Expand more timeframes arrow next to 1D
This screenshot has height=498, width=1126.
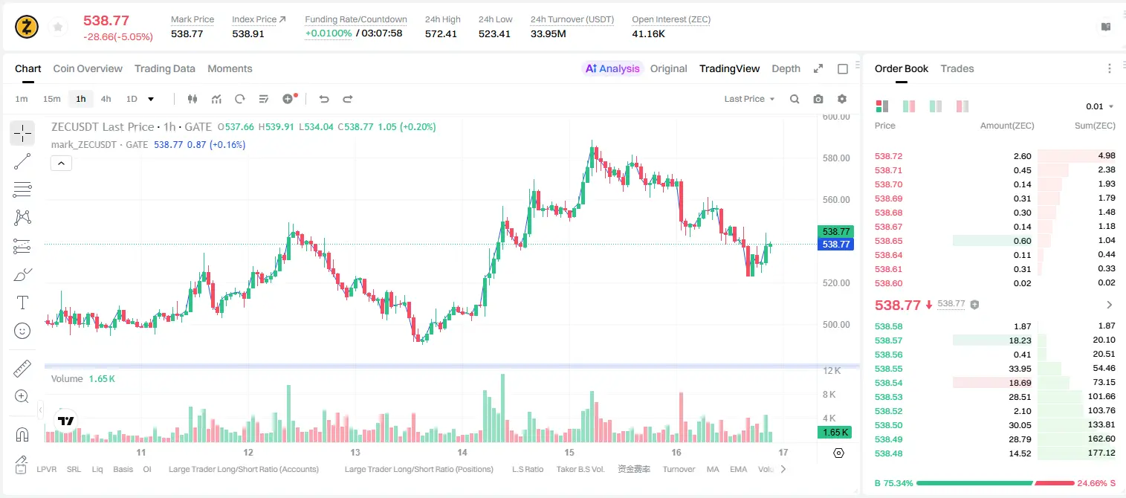click(x=151, y=99)
